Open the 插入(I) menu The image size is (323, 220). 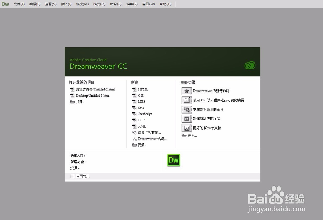66,4
